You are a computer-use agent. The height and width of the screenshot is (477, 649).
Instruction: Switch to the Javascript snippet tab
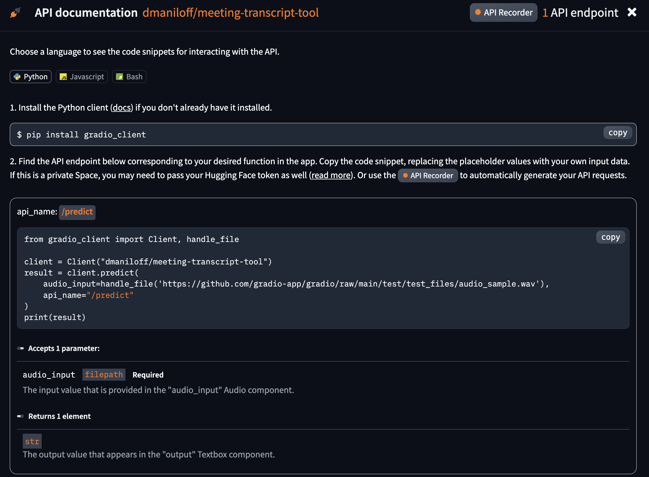82,77
